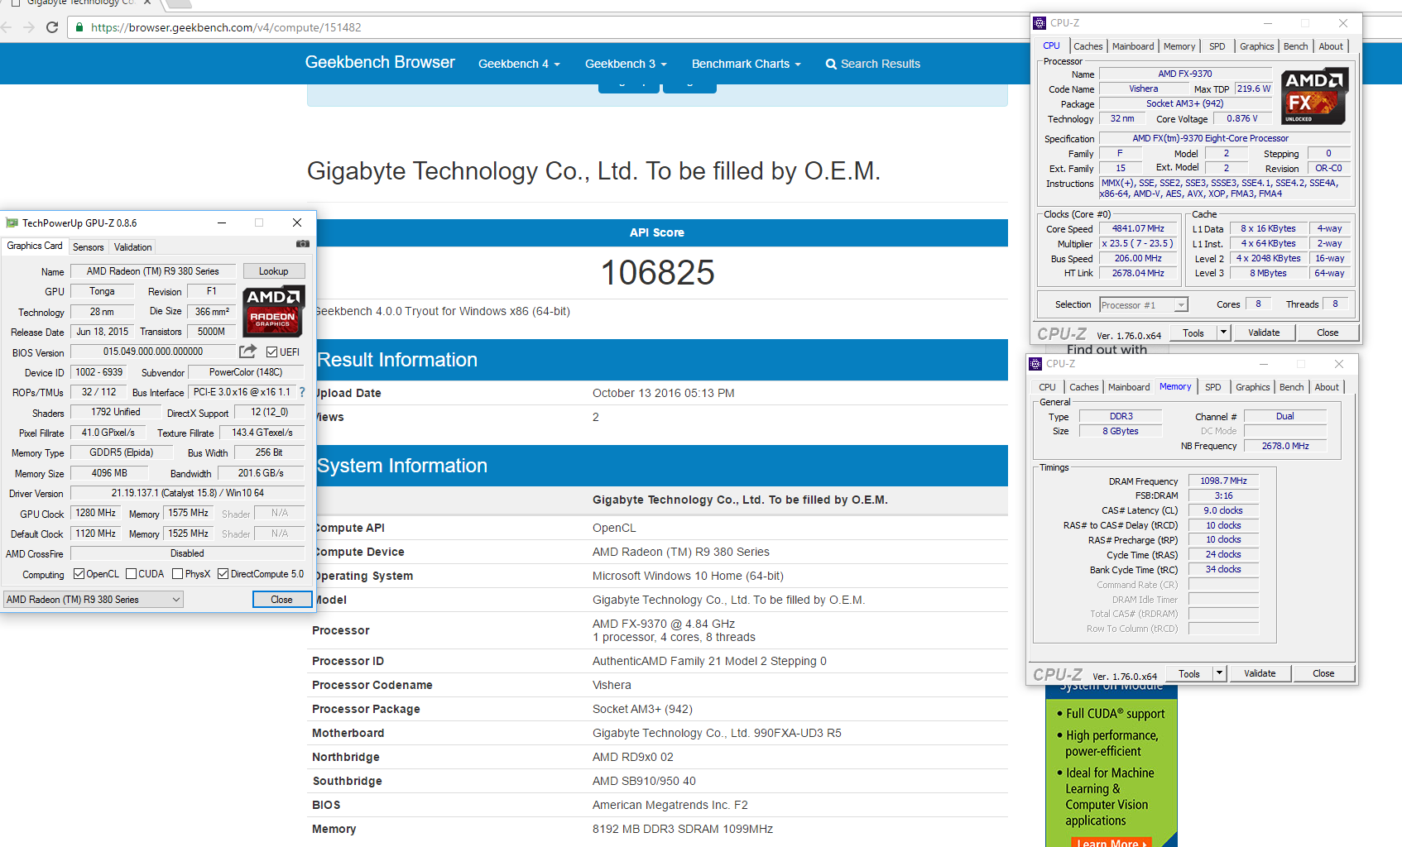Screen dimensions: 1402x847
Task: Click the search magnifier icon beside Search Results
Action: [831, 64]
